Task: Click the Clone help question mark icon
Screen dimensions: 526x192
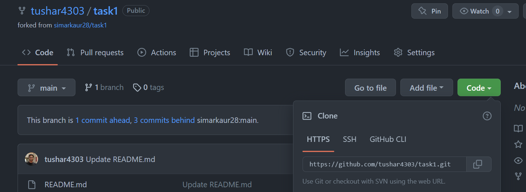Action: 487,116
